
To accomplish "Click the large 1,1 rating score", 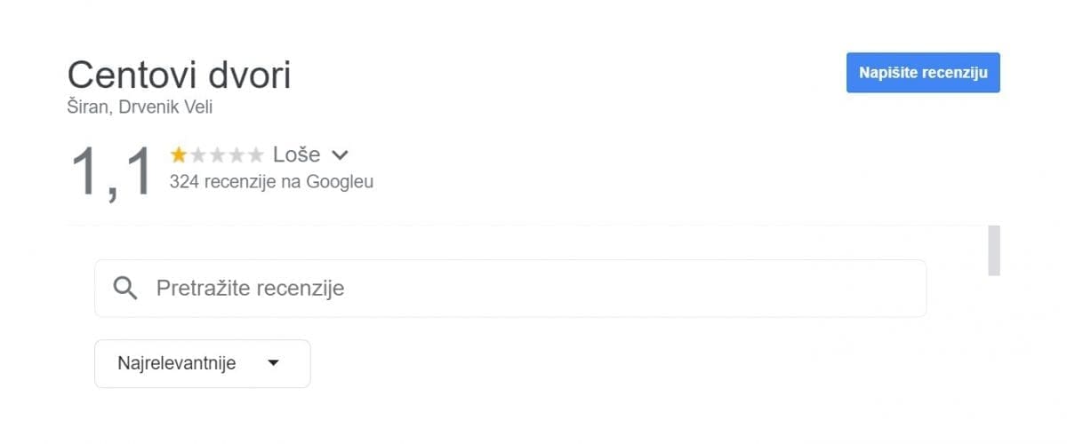I will click(113, 170).
